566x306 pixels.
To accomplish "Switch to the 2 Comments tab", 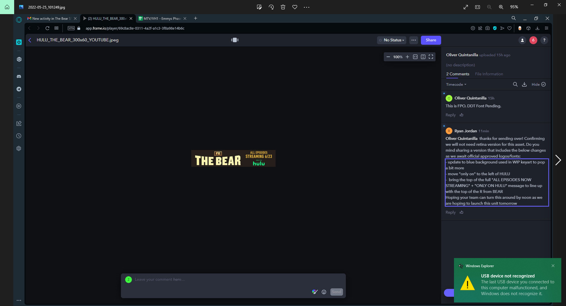I will tap(458, 74).
